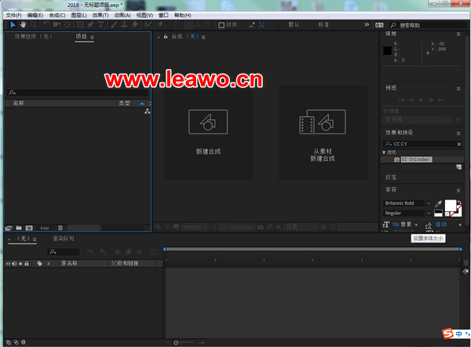Switch to 标准 workspace
This screenshot has width=471, height=347.
click(x=323, y=24)
